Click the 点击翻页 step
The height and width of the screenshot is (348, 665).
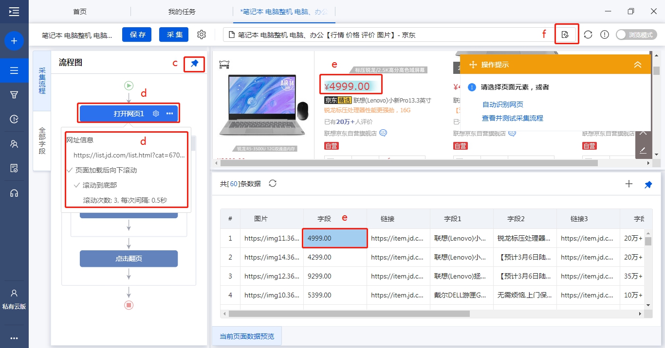(x=129, y=259)
